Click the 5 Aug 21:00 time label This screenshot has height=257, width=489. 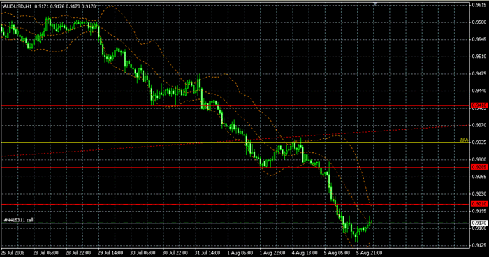[369, 253]
